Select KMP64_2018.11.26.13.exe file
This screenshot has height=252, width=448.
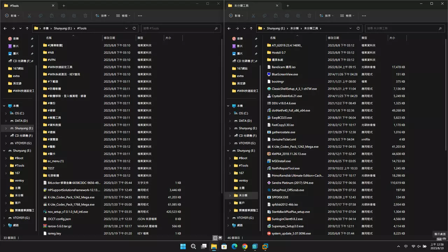(x=289, y=154)
